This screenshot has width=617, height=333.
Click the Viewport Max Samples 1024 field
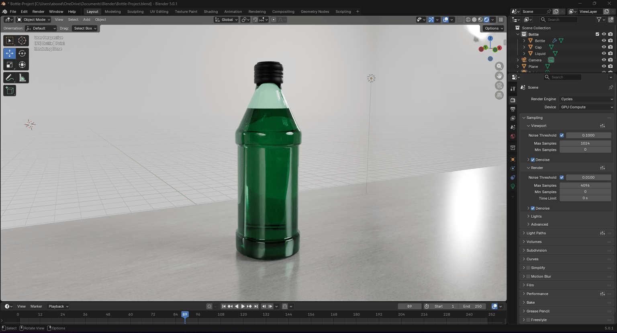click(585, 143)
